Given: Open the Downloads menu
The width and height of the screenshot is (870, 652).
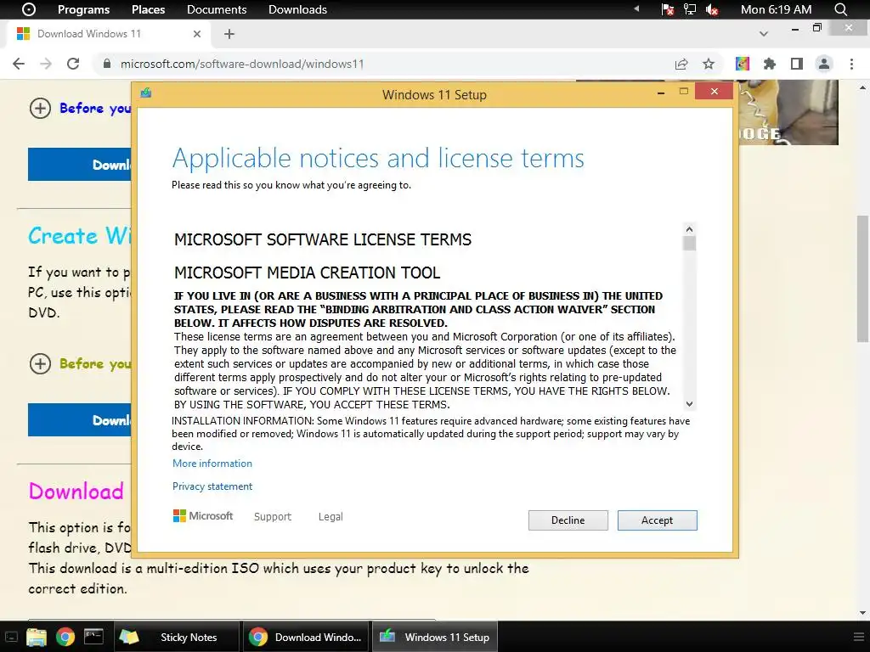Looking at the screenshot, I should (297, 9).
